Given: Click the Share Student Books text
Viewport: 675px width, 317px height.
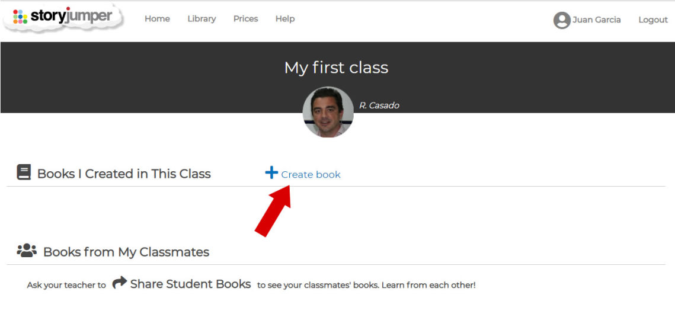Looking at the screenshot, I should point(190,284).
